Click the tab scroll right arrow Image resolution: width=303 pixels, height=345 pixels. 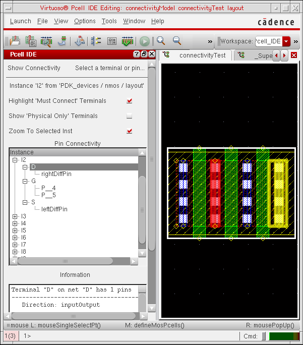284,55
